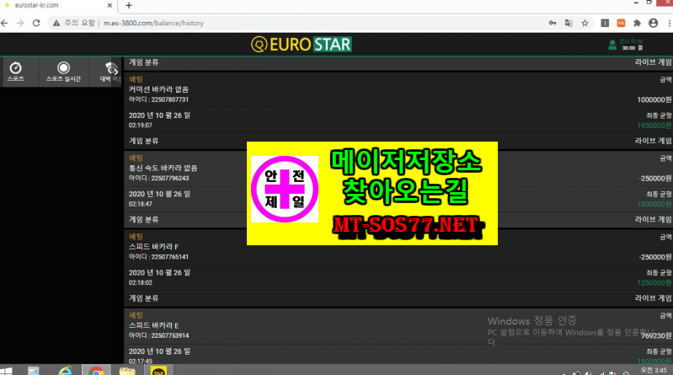Image resolution: width=673 pixels, height=375 pixels.
Task: Click the timestamp 02:19:07
Action: (x=141, y=126)
